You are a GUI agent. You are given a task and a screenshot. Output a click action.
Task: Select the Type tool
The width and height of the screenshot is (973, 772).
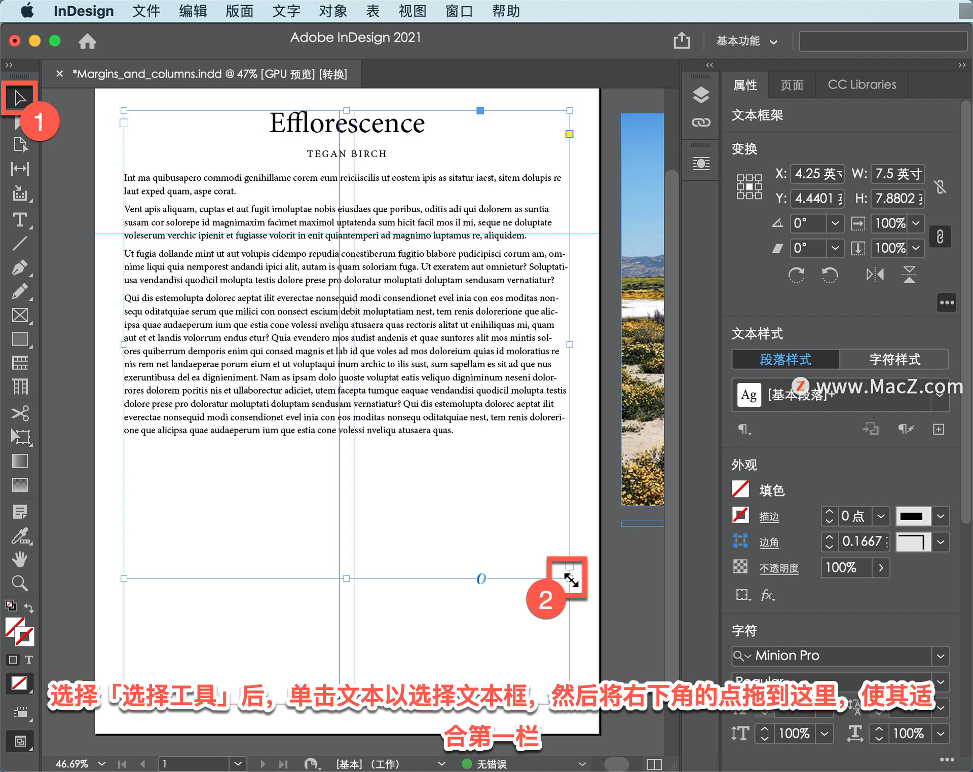20,220
